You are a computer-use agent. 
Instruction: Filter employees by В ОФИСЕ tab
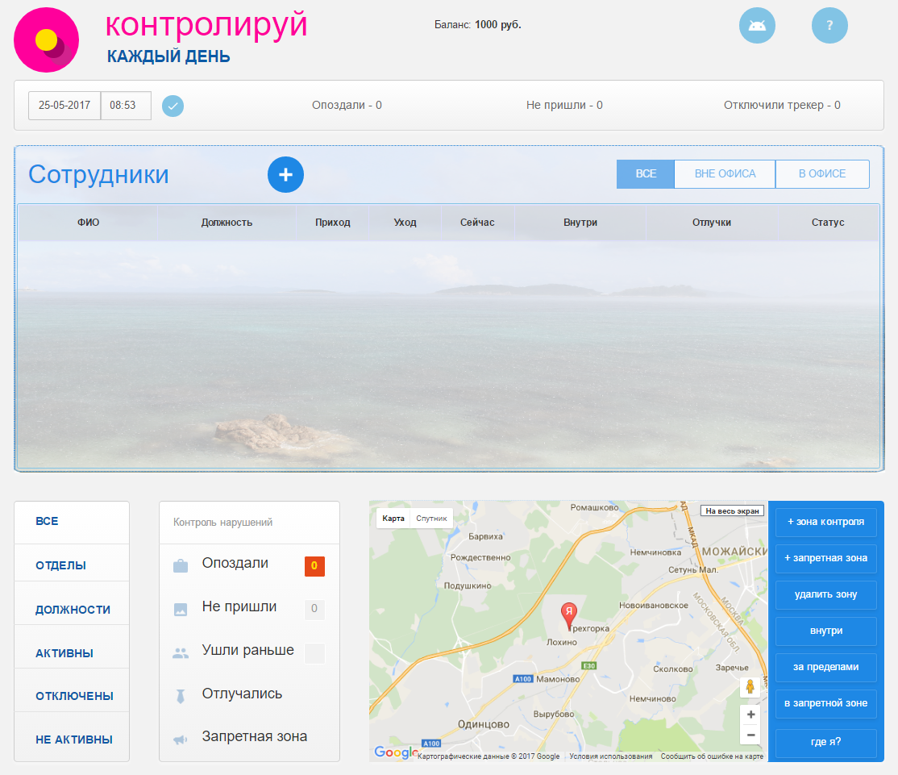(822, 173)
